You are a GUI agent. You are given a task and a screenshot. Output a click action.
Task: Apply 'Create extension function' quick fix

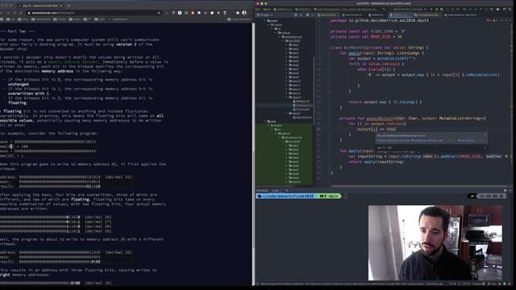(410, 140)
